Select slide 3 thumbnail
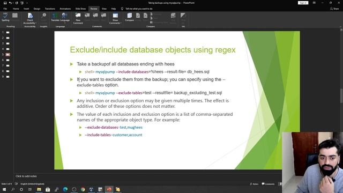Viewport: 343px width, 193px height. pos(8,43)
